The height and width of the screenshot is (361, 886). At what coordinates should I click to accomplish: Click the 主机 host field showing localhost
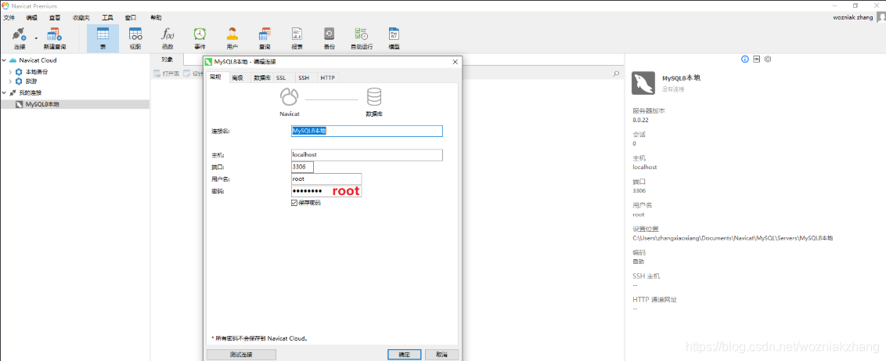pyautogui.click(x=366, y=155)
